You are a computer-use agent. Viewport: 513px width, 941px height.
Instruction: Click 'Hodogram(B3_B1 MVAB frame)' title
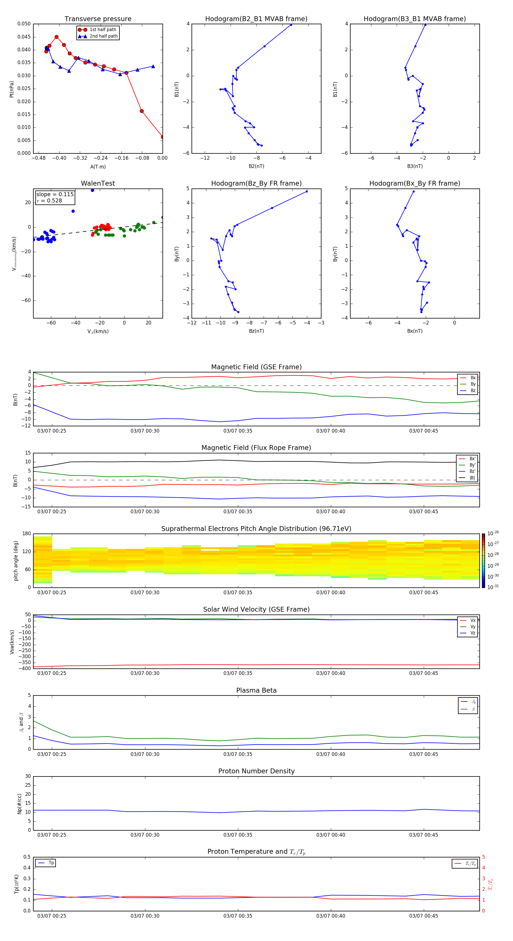click(415, 19)
